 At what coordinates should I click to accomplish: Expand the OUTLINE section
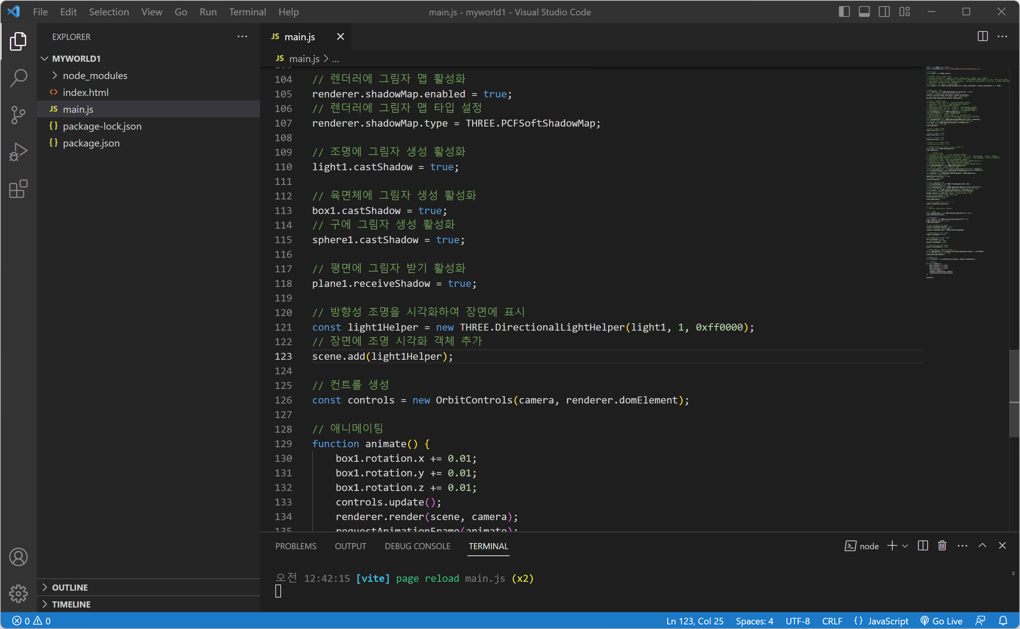[x=70, y=587]
